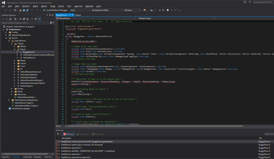Screen dimensions: 274x159
Task: Click the VehicleGame.uproject Unreal icon
Action: tap(10, 108)
